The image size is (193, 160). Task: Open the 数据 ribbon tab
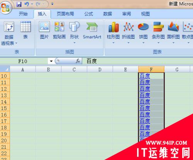click(x=108, y=14)
